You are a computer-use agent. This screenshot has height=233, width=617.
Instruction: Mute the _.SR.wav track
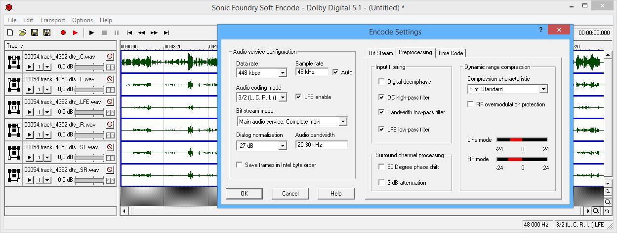pos(110,170)
